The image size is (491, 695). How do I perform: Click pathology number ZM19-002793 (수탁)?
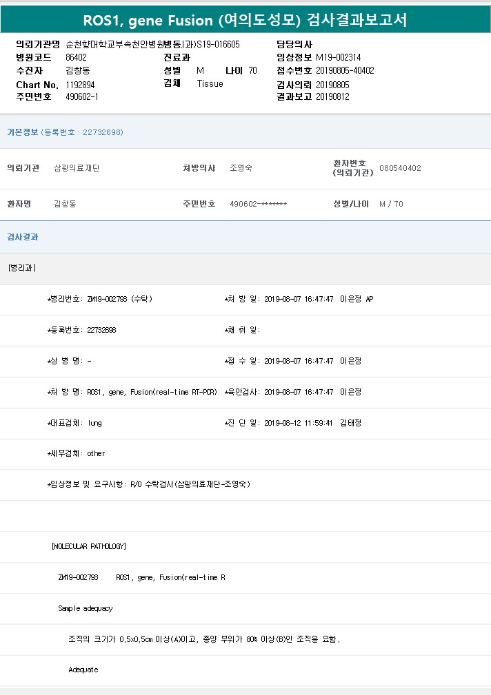coord(119,299)
